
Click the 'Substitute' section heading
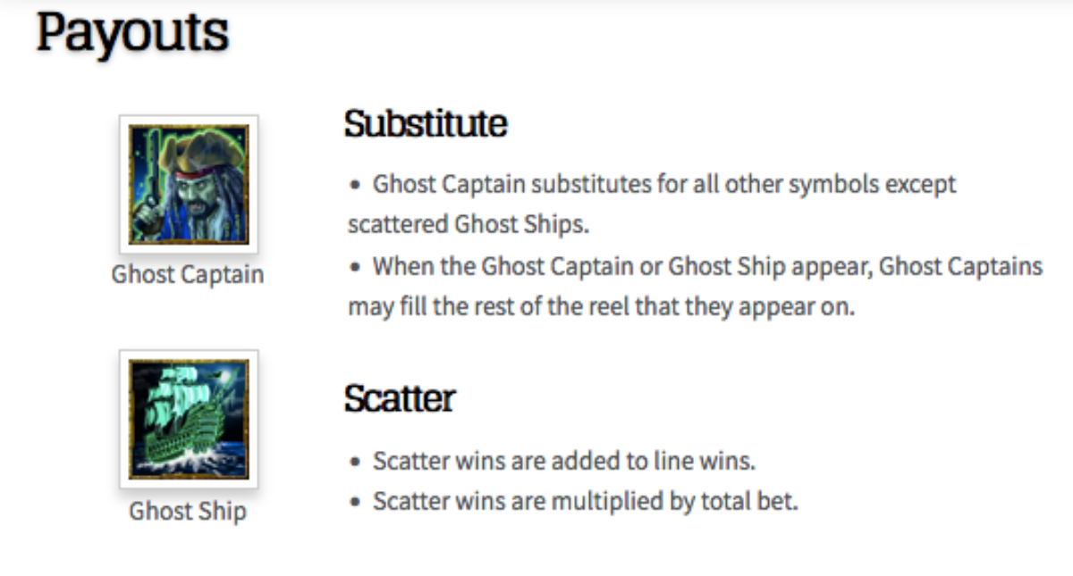[x=426, y=124]
